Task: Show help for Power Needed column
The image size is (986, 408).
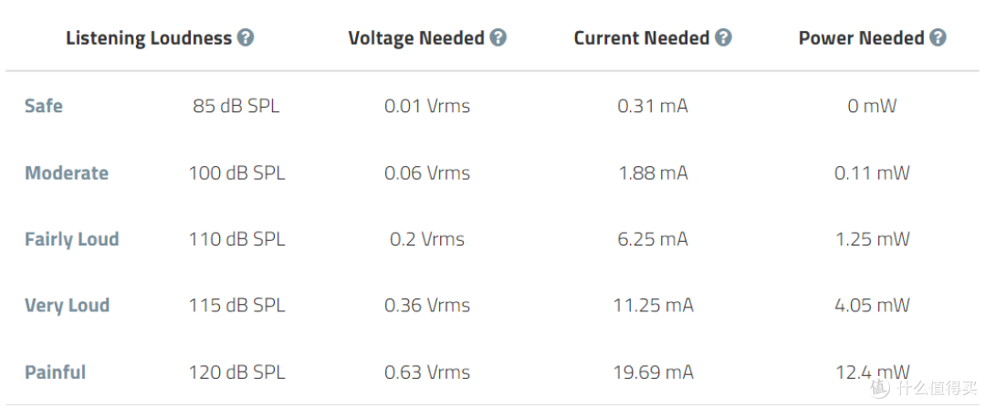Action: coord(938,38)
